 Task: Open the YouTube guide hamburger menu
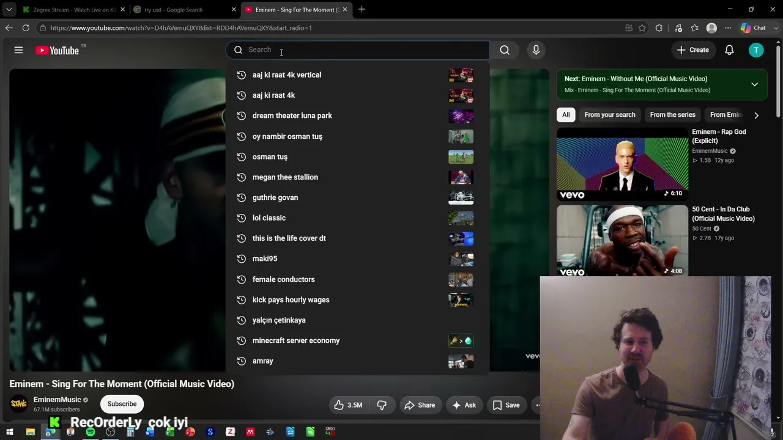coord(18,50)
